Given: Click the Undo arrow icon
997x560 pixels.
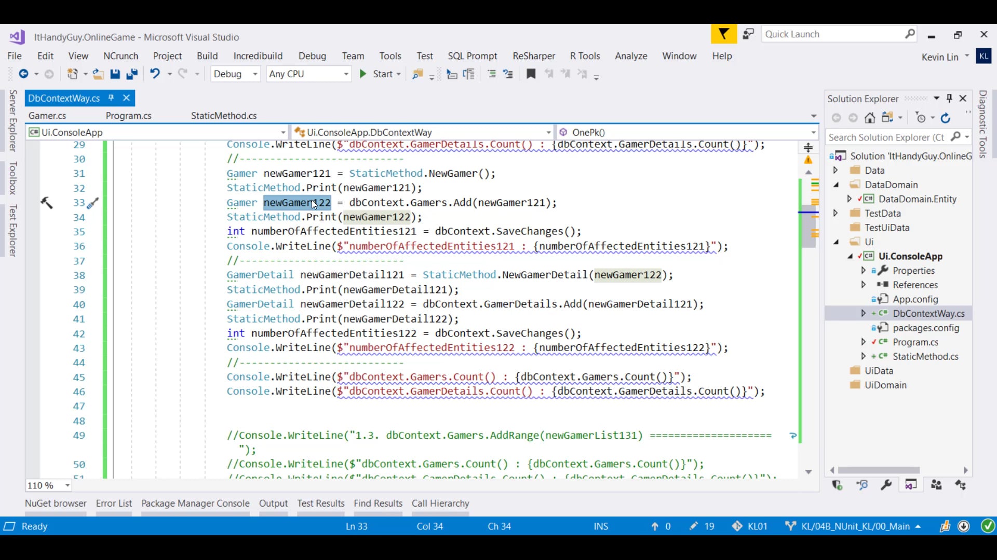Looking at the screenshot, I should click(155, 74).
